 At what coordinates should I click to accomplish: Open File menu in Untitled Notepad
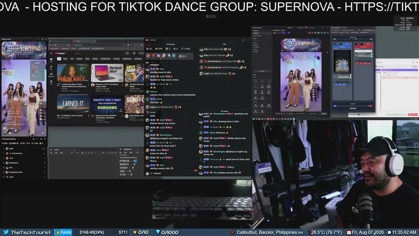[51, 153]
